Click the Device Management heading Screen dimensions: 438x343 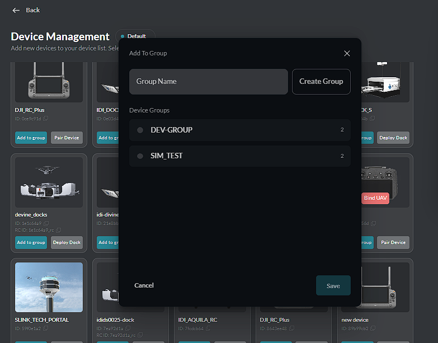pos(60,36)
